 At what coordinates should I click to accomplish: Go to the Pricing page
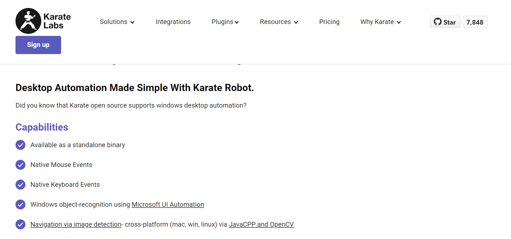click(329, 22)
